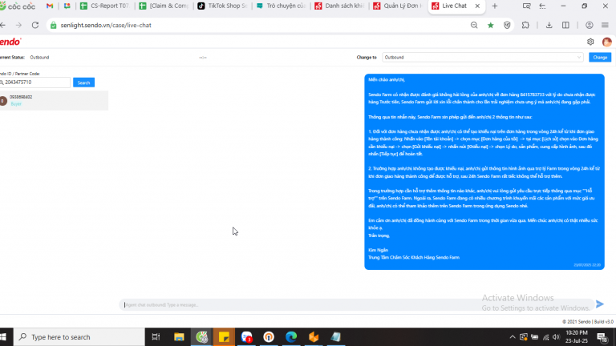Open File Explorer from taskbar
Screen dimensions: 616x346
179,337
